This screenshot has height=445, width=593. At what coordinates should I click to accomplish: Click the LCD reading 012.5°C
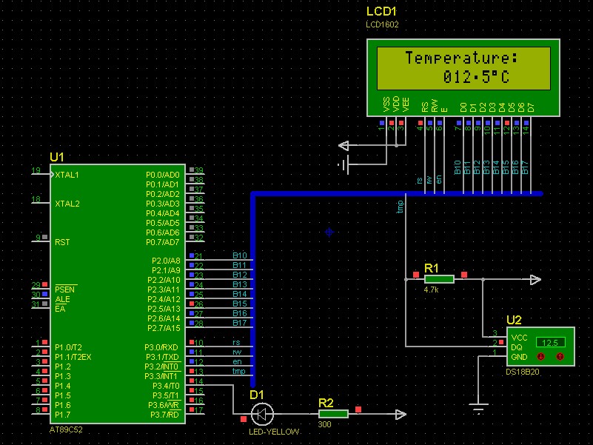(476, 77)
